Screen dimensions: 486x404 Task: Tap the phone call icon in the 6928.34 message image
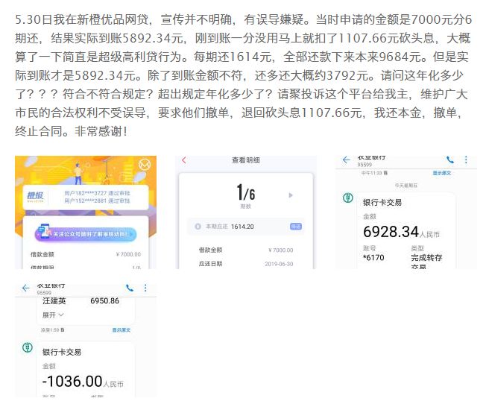450,160
